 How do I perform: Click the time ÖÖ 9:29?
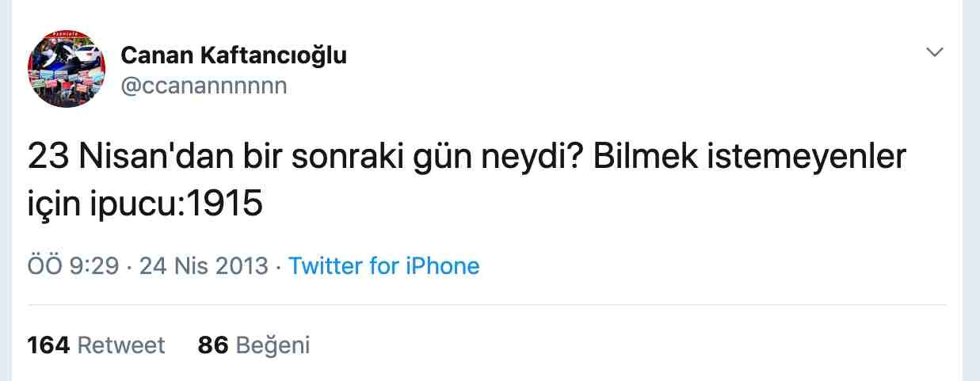pos(74,265)
